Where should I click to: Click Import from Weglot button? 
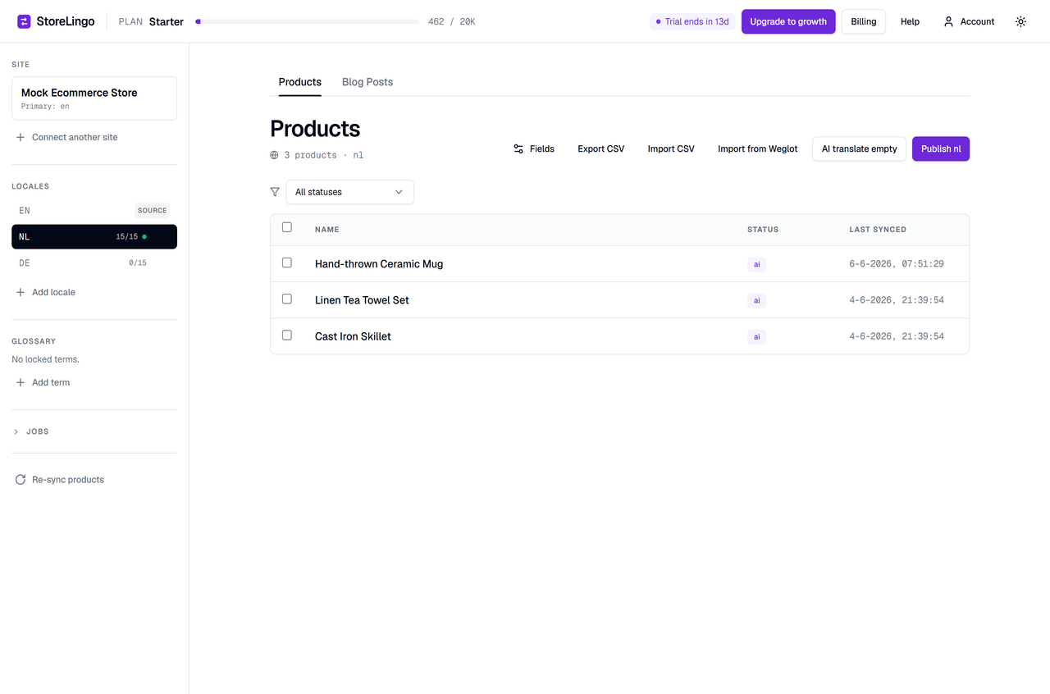[758, 148]
